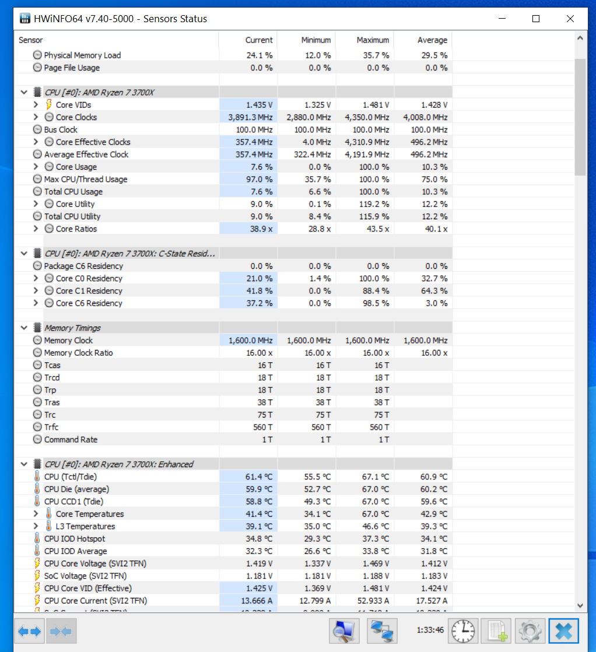Select the Total CPU Utility row
The height and width of the screenshot is (652, 596).
(x=233, y=216)
